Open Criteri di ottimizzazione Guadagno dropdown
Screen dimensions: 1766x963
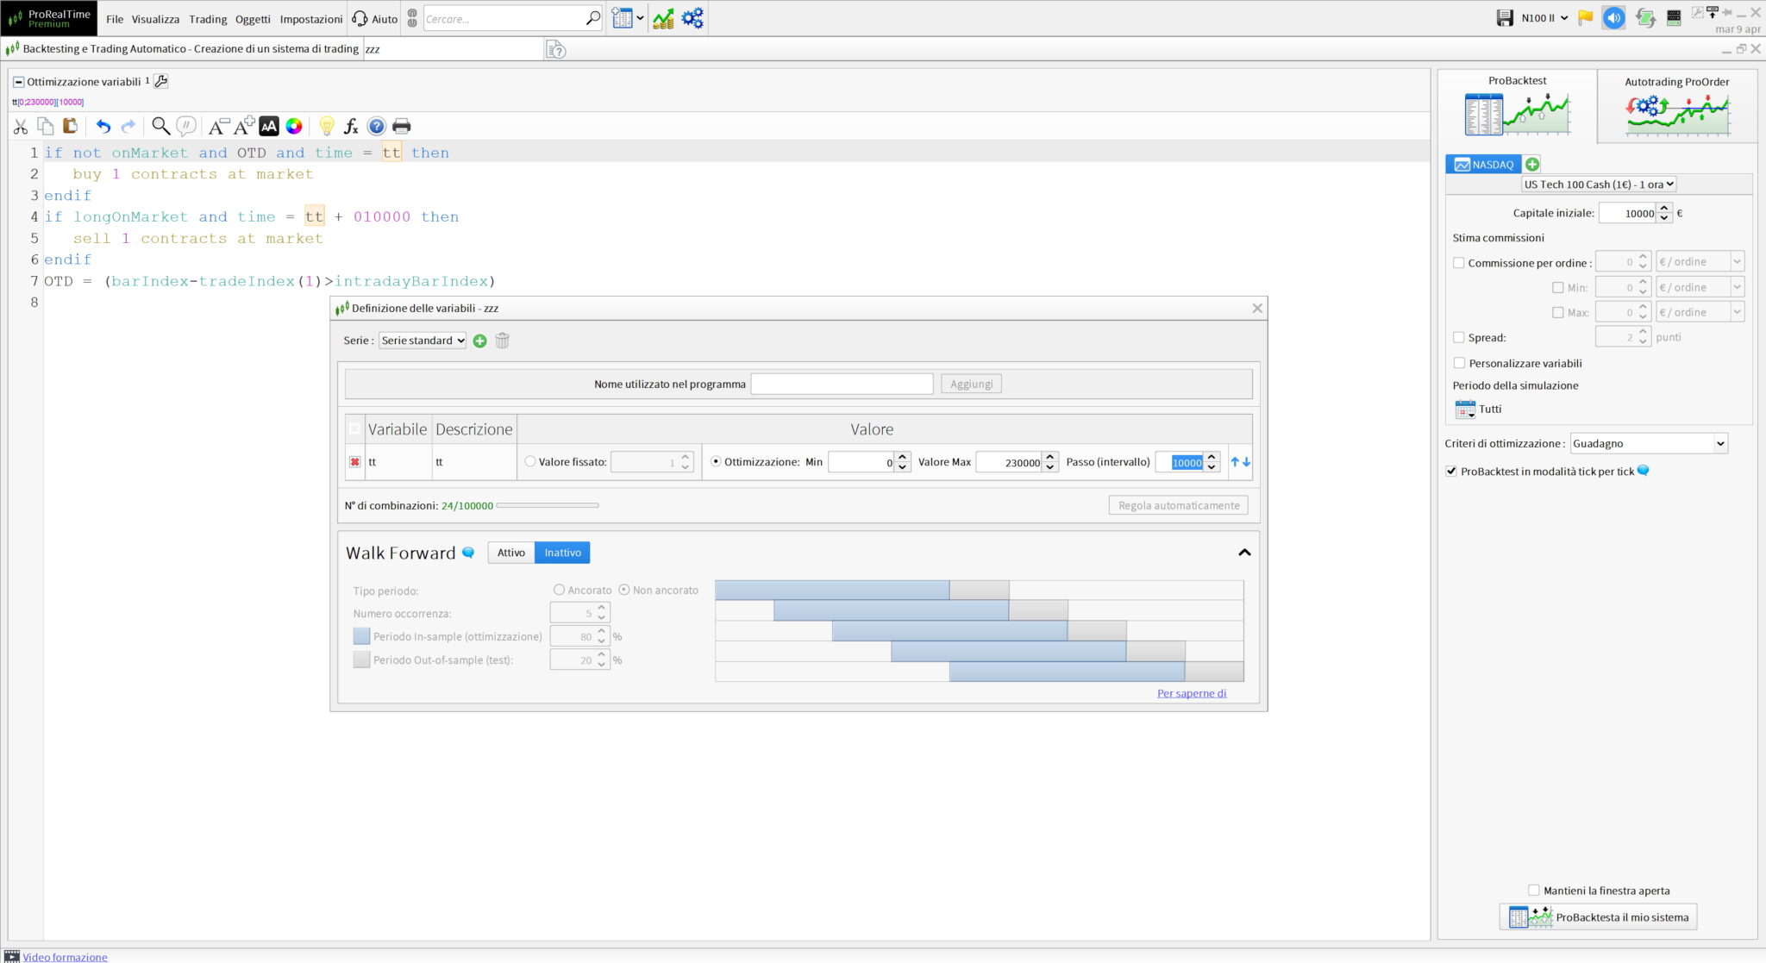1648,444
